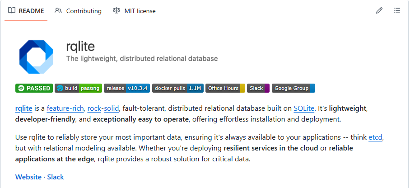The width and height of the screenshot is (410, 188).
Task: Click the bold text 'exceptionally easy to operate'
Action: point(141,119)
